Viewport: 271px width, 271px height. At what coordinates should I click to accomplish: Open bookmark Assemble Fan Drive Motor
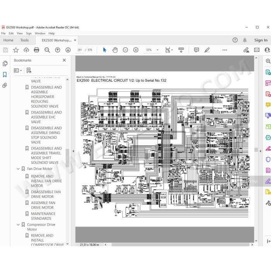coord(43,205)
